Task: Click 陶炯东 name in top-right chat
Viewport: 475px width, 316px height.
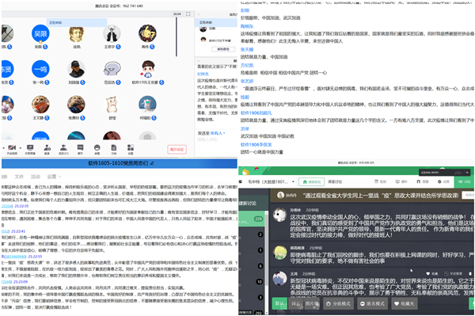Action: [x=247, y=26]
